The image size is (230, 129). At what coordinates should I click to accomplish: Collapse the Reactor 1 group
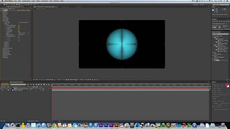[4, 24]
